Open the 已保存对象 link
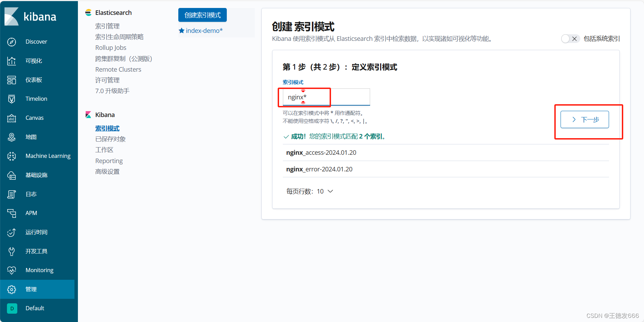Image resolution: width=644 pixels, height=322 pixels. tap(110, 139)
